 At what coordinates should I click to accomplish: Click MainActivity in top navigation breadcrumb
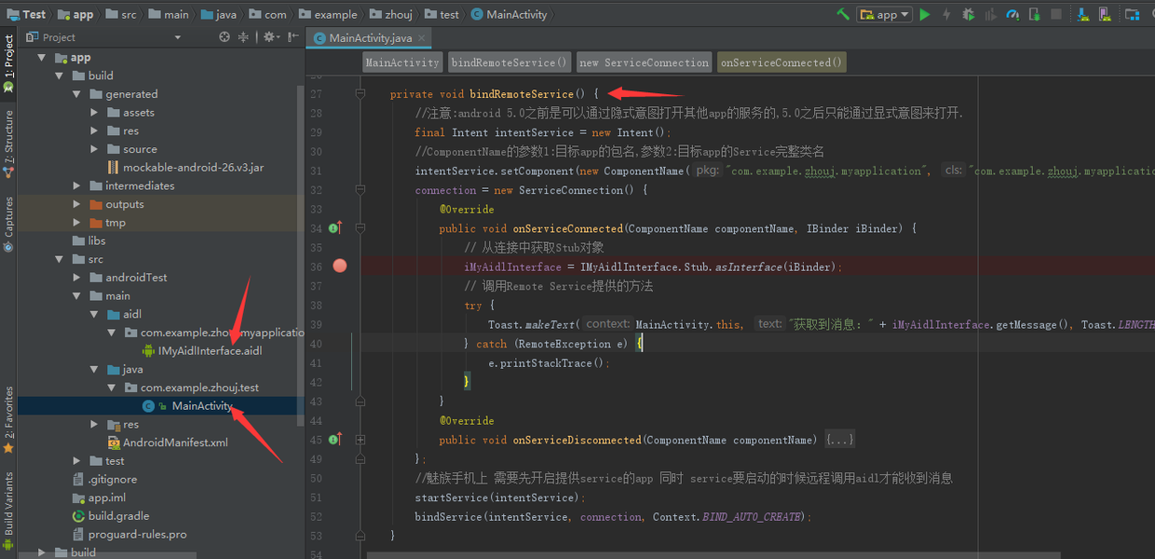pos(510,14)
